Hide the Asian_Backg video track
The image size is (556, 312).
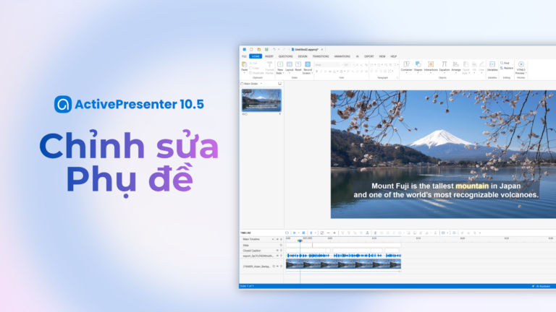277,266
